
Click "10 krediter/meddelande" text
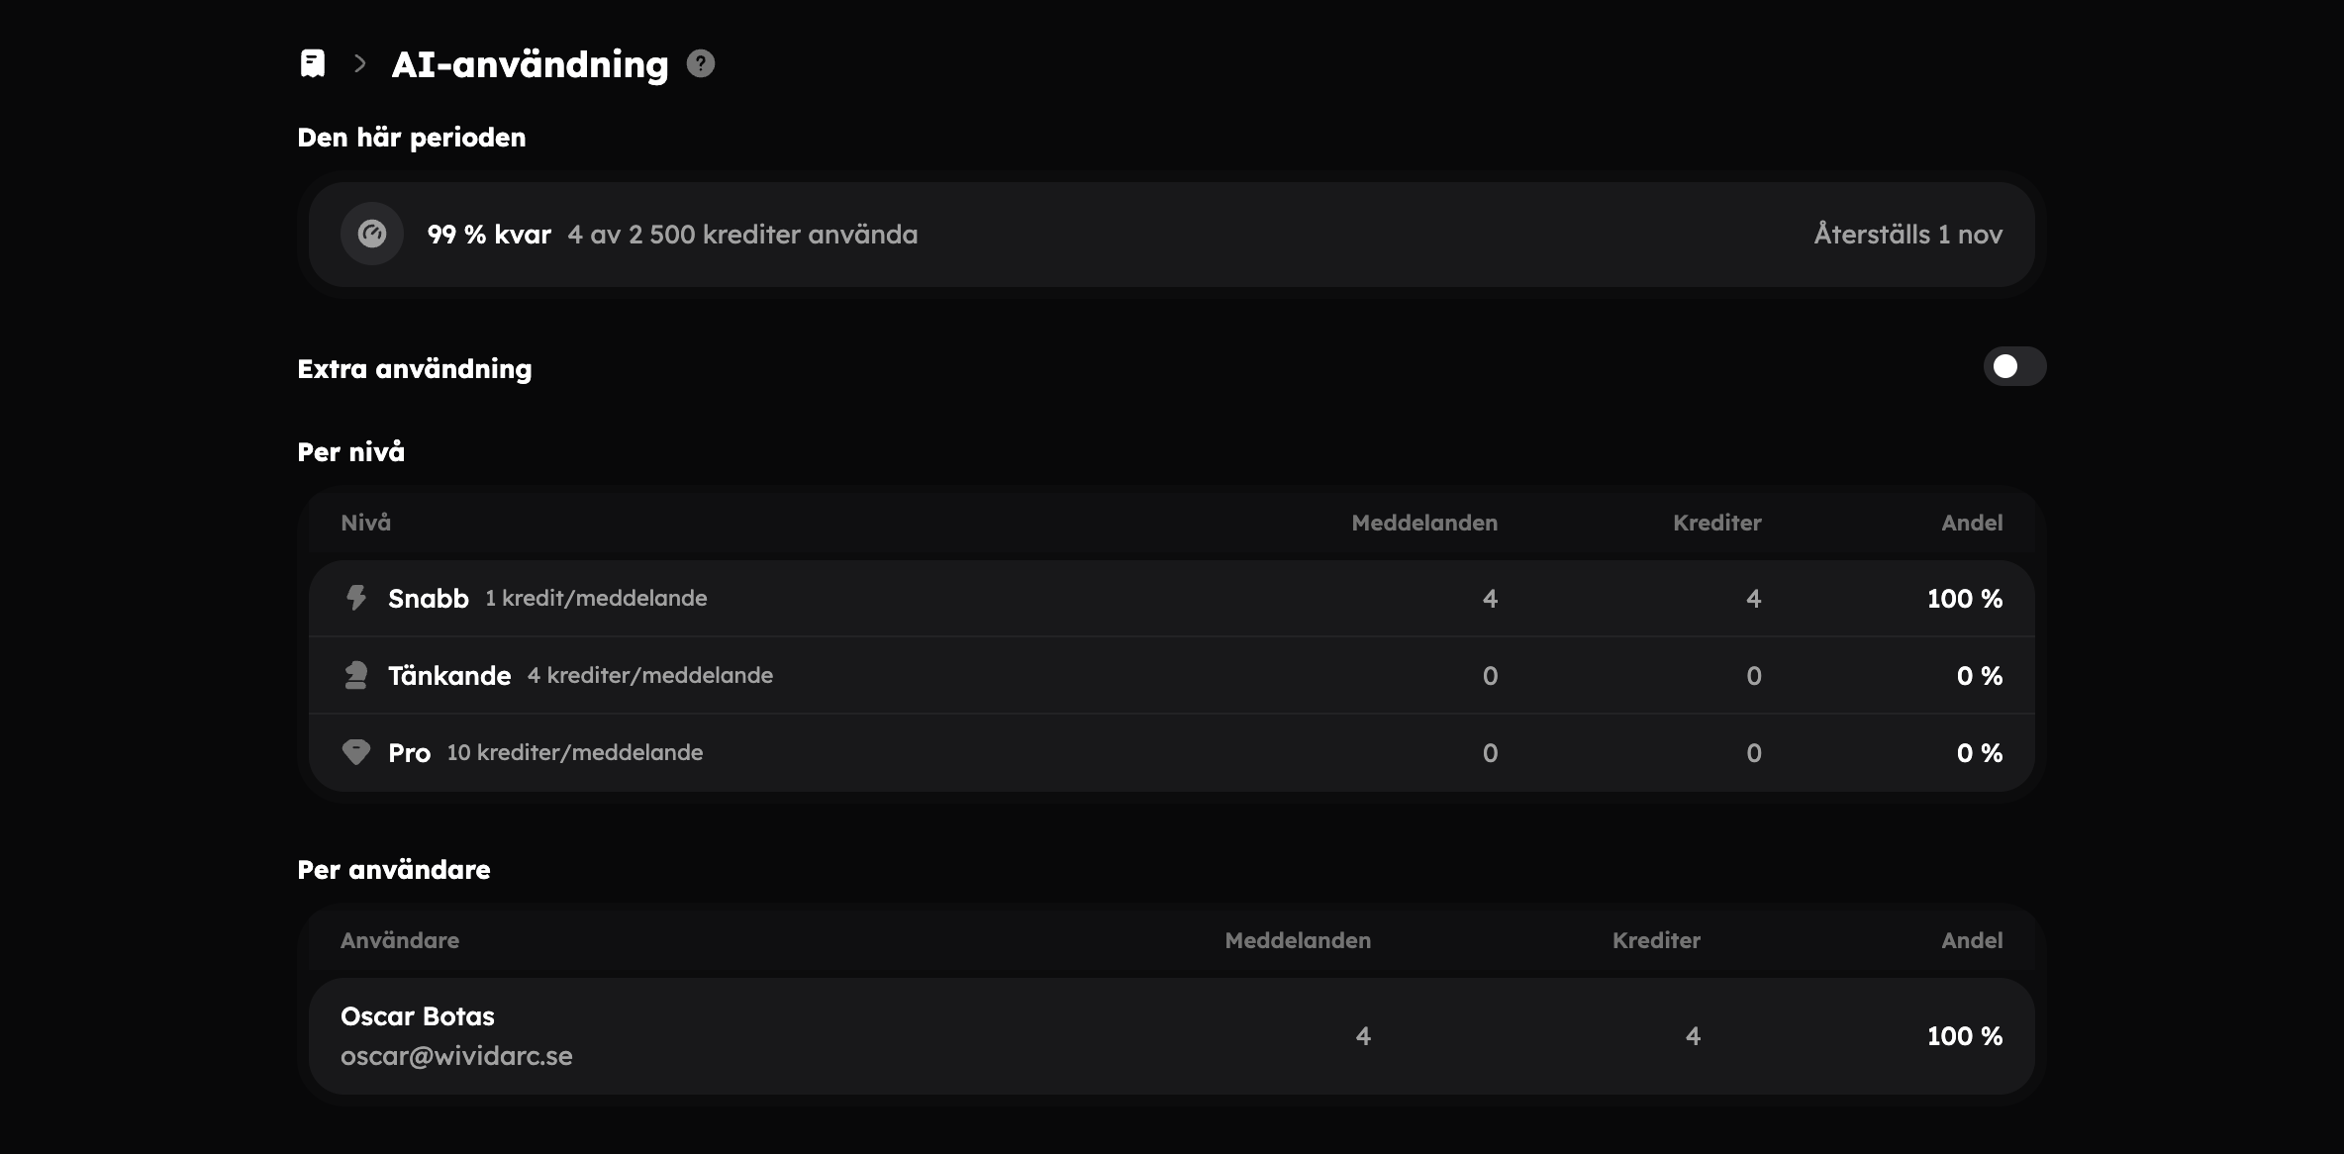[x=575, y=752]
